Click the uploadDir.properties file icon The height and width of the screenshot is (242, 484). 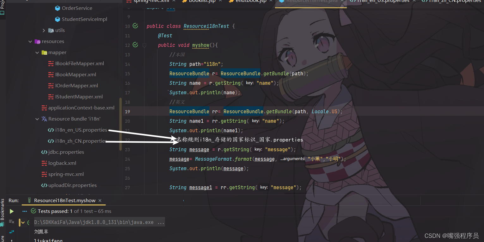pyautogui.click(x=44, y=185)
